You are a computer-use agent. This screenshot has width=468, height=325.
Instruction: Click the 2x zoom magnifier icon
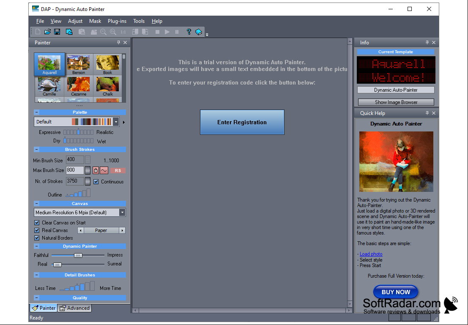click(113, 32)
